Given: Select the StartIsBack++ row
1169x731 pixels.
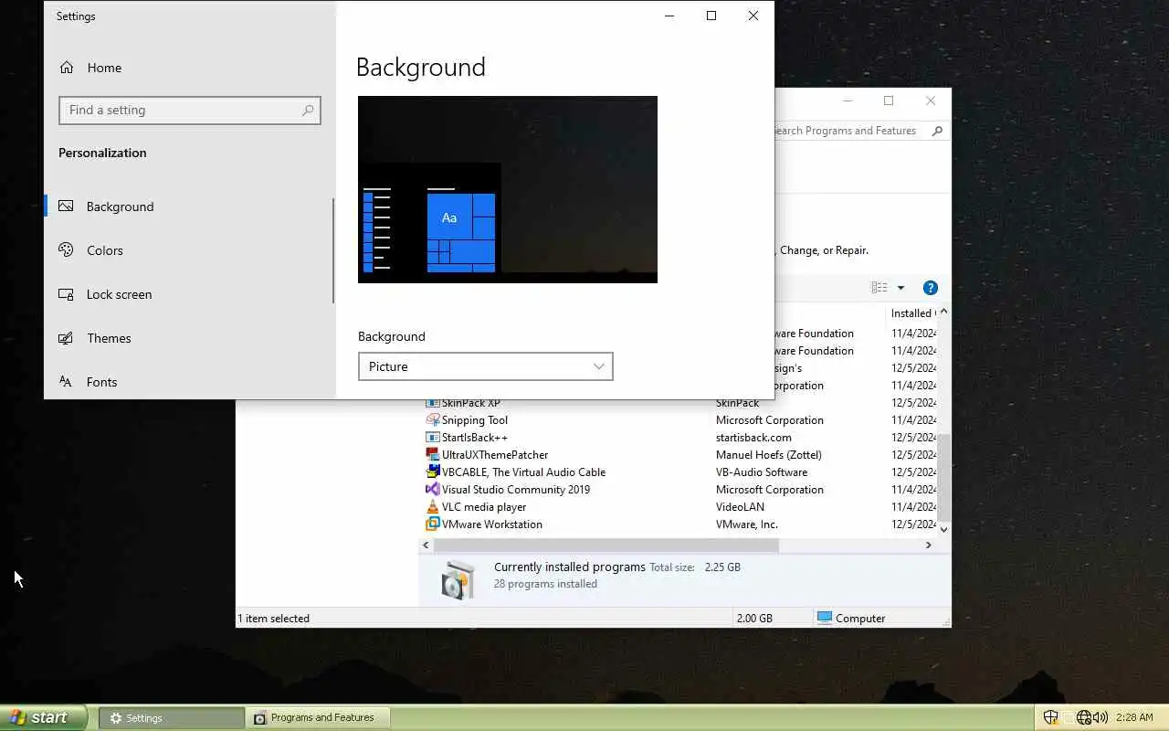Looking at the screenshot, I should tap(679, 438).
